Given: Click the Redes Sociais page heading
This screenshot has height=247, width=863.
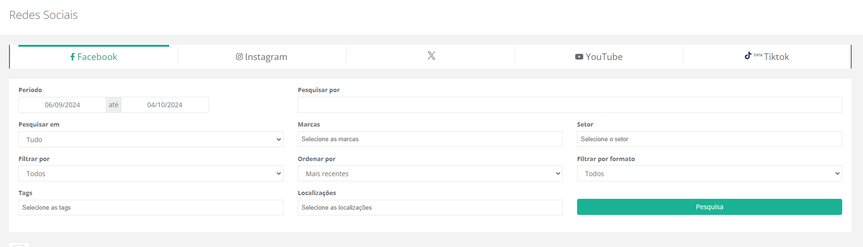Looking at the screenshot, I should pos(43,15).
